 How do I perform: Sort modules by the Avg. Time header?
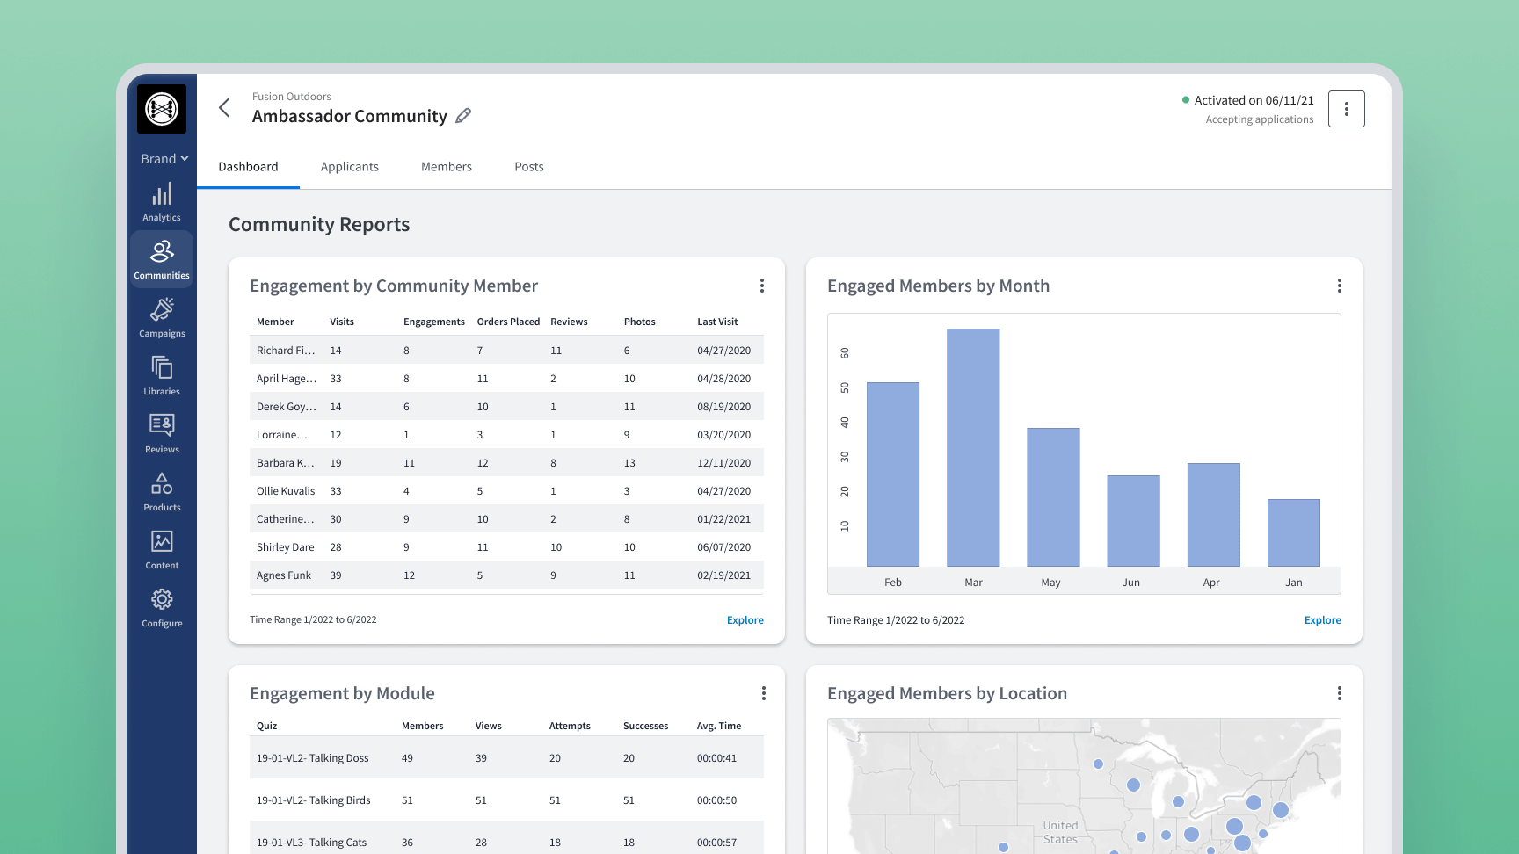[x=718, y=726]
